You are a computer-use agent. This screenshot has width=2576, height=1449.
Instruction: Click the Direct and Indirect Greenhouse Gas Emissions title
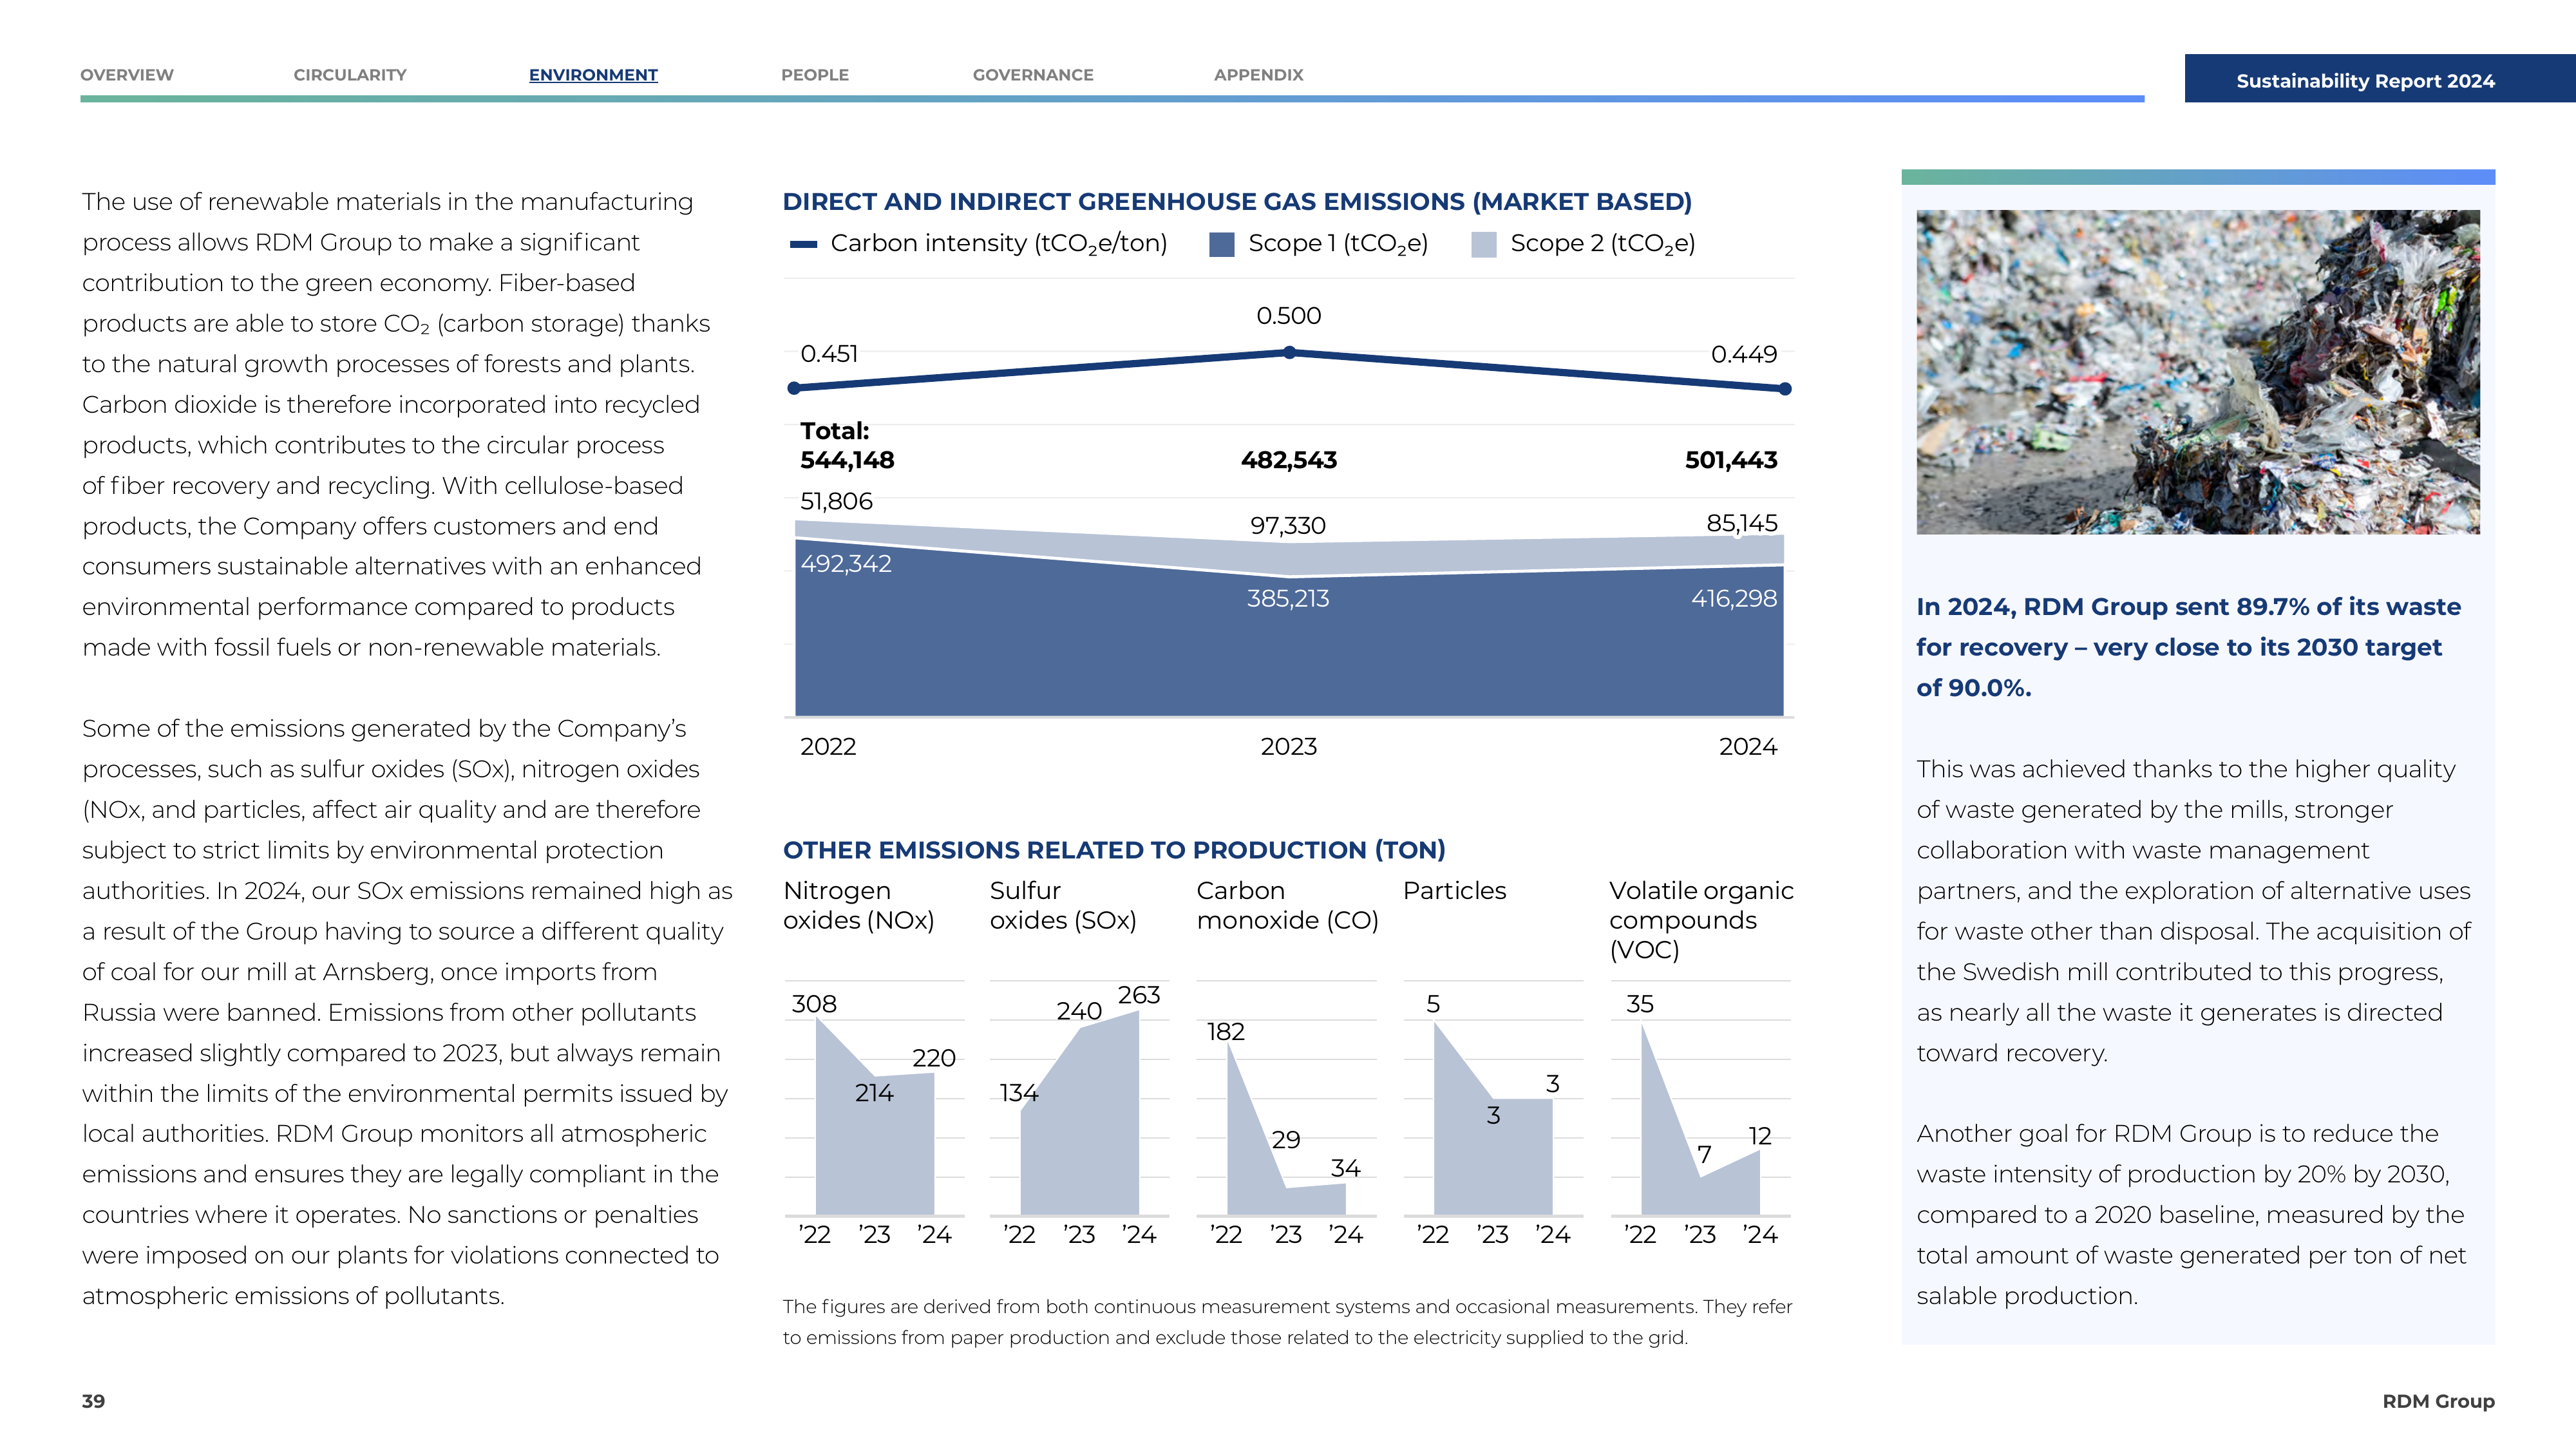tap(1237, 202)
